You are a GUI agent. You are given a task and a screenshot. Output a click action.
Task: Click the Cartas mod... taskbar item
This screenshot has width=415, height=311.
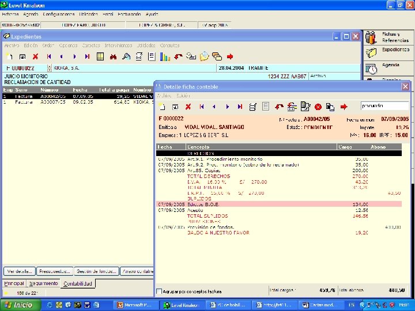320,305
